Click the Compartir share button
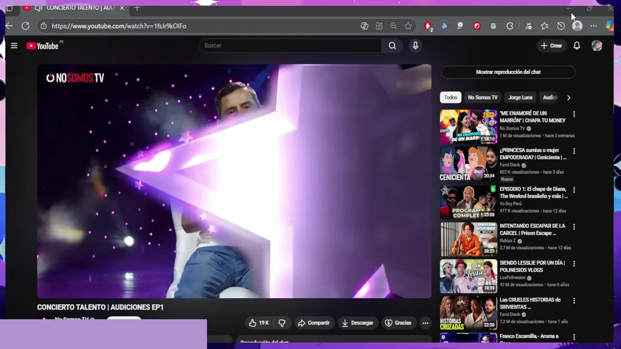 click(x=314, y=323)
